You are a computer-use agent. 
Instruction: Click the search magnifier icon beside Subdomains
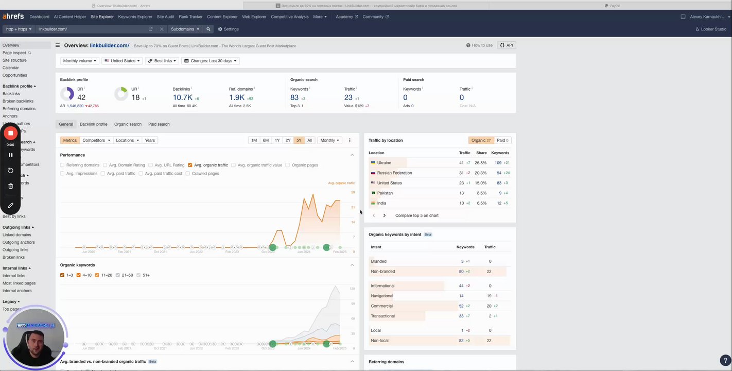pyautogui.click(x=208, y=29)
